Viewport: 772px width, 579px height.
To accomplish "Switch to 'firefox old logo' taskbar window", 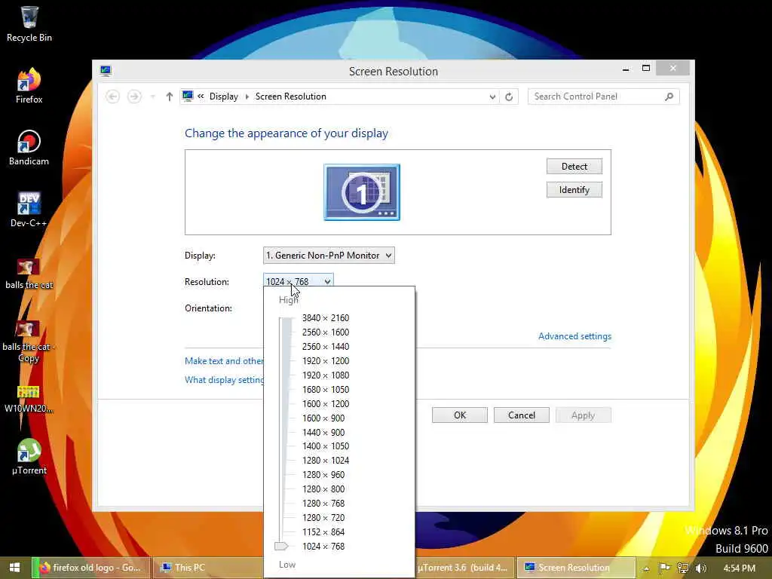I will coord(91,568).
